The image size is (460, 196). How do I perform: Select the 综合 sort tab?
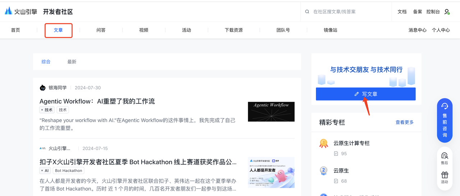46,62
